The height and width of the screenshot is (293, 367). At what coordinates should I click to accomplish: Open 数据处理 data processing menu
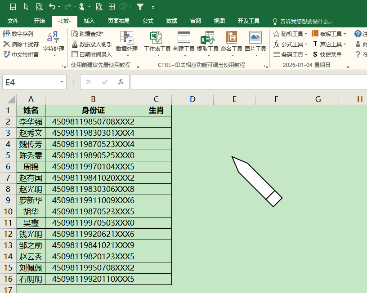click(127, 42)
